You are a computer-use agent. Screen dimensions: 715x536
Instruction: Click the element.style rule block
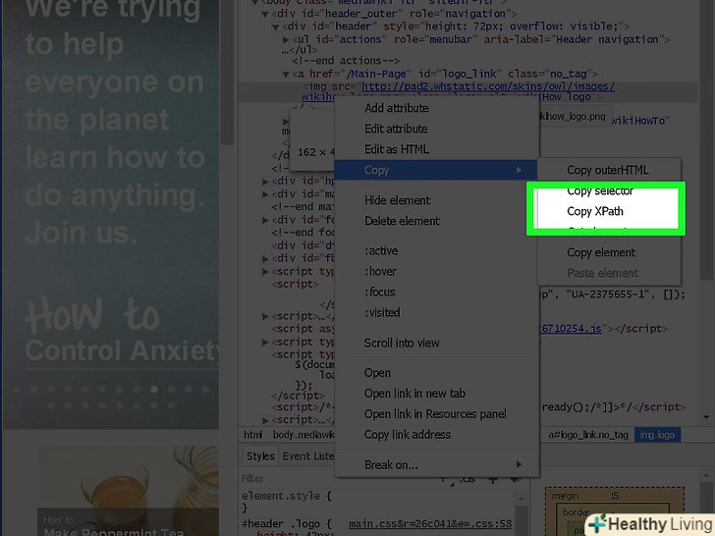(287, 502)
